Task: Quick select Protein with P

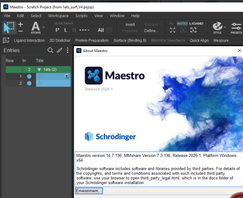Action: coord(57,30)
